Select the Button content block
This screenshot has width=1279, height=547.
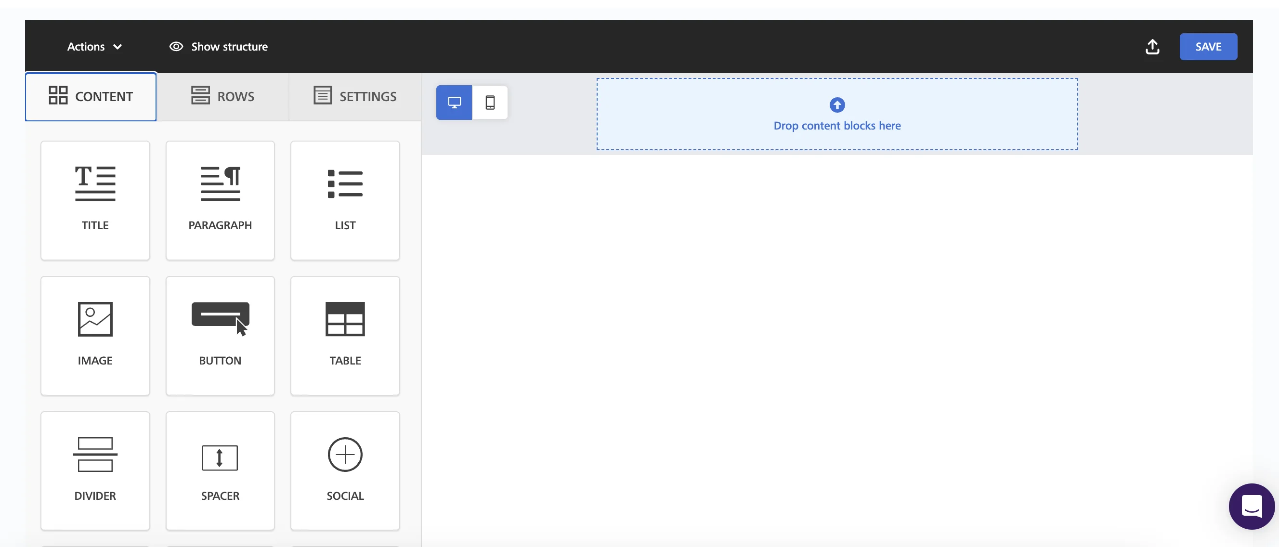[220, 336]
